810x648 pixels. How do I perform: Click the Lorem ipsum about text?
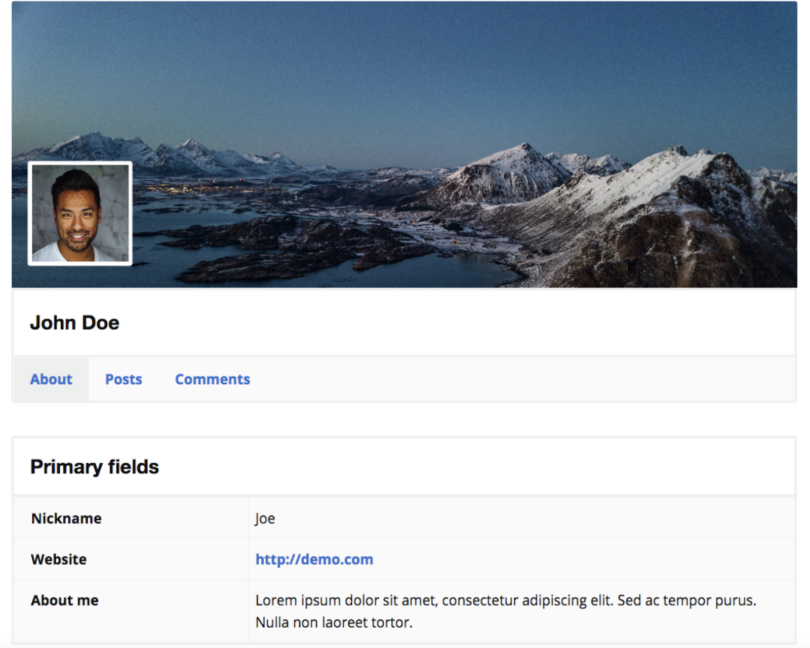(x=505, y=600)
